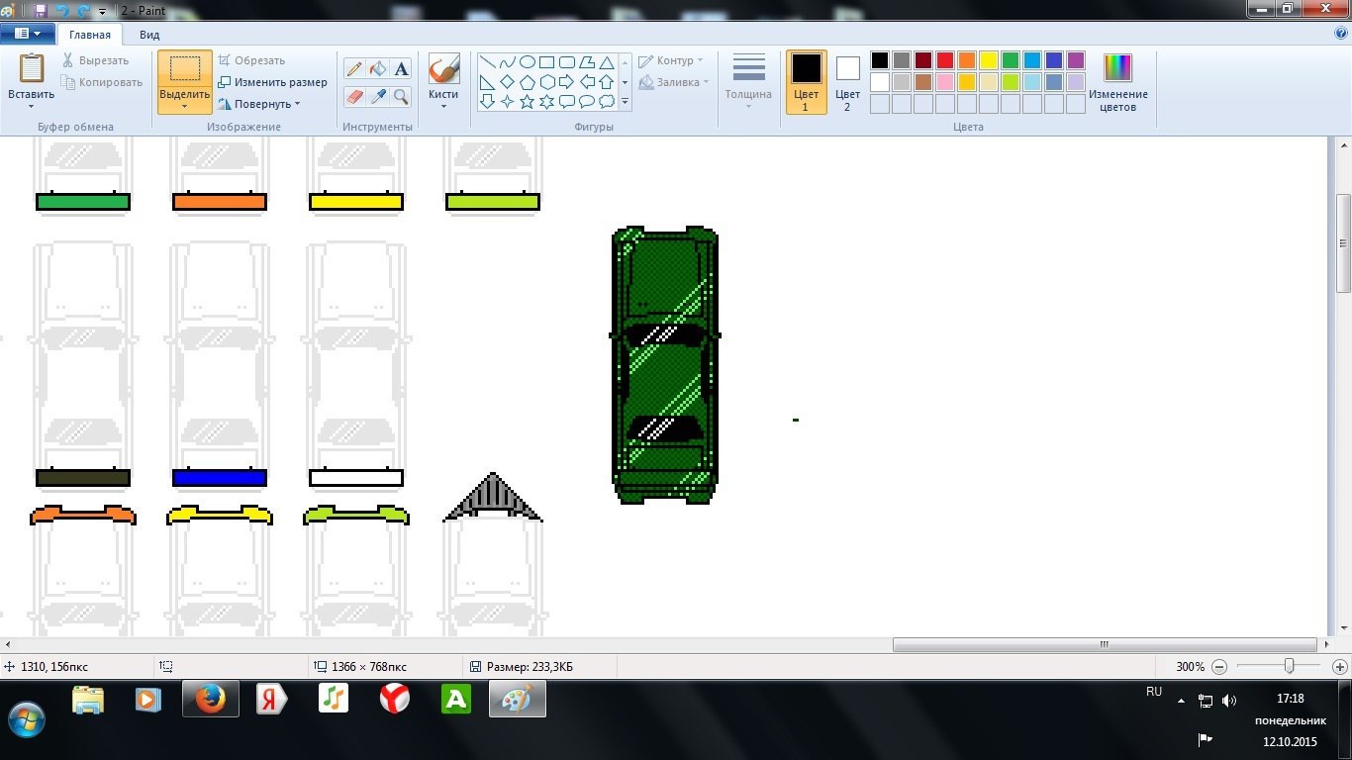Select the diamond shape
Image resolution: width=1352 pixels, height=760 pixels.
(x=507, y=81)
